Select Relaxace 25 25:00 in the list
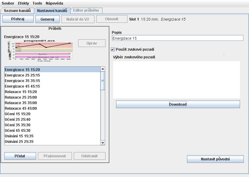The image size is (249, 177). (x=21, y=97)
